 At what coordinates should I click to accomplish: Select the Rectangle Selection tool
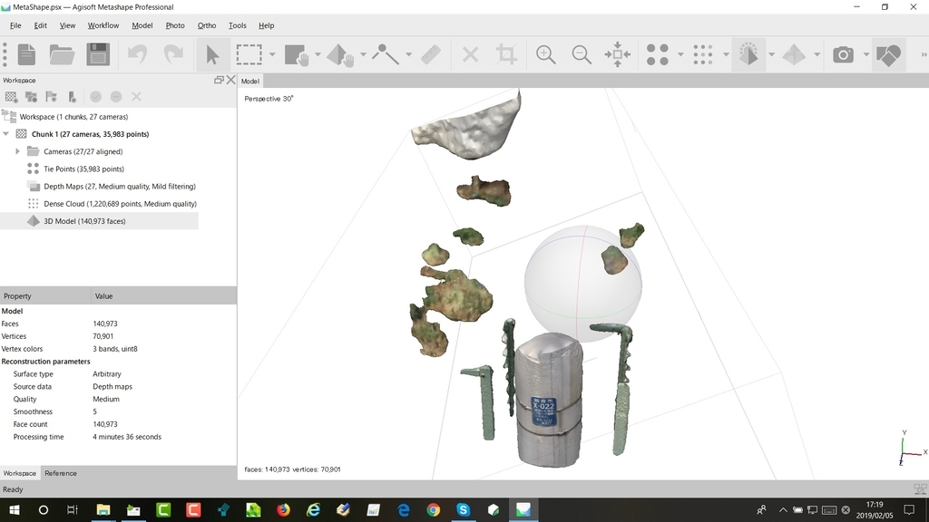coord(249,54)
